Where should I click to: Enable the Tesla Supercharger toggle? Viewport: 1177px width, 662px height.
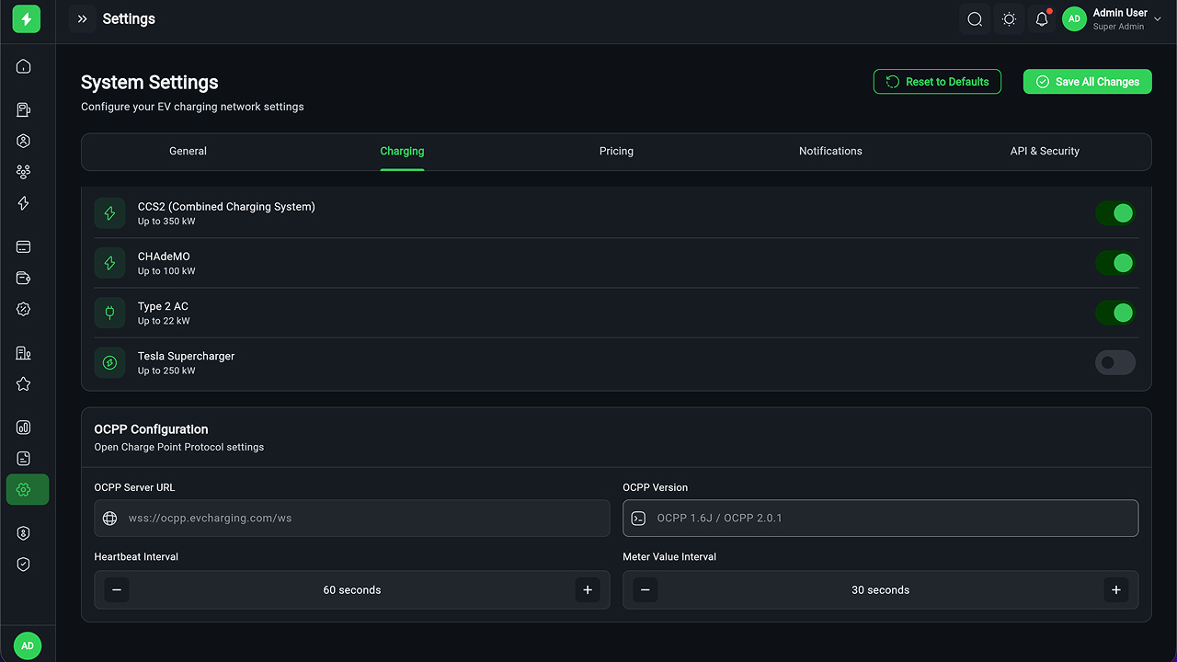coord(1114,362)
